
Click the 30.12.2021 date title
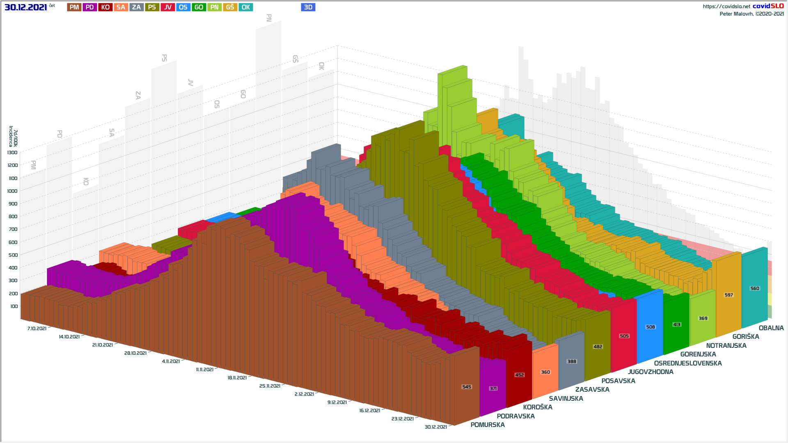26,7
